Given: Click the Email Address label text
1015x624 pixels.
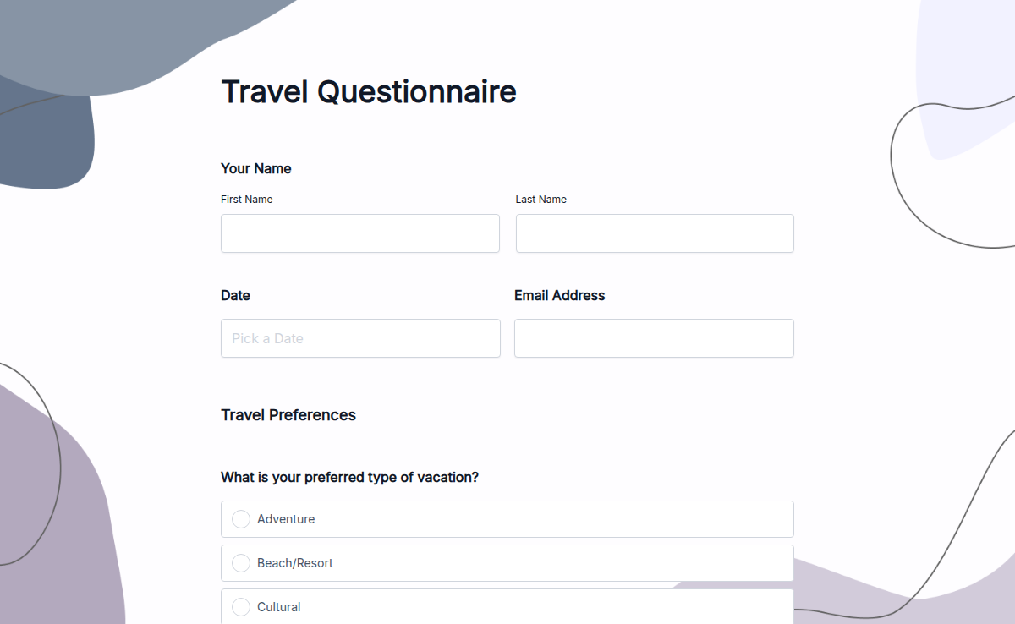Looking at the screenshot, I should tap(559, 295).
